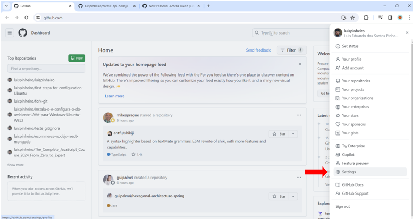Open the tab search dropdown chevron
This screenshot has width=413, height=219.
pos(6,6)
